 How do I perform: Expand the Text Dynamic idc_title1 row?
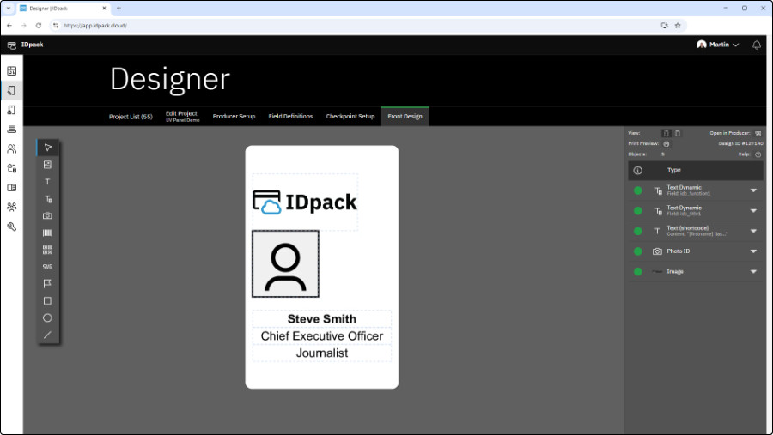[x=753, y=211]
